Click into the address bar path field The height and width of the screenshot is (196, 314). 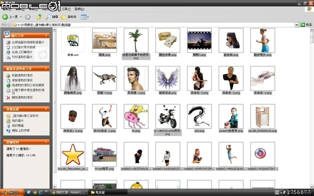click(153, 24)
